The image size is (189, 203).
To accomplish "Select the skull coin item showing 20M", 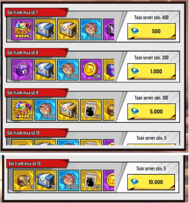I will (91, 70).
